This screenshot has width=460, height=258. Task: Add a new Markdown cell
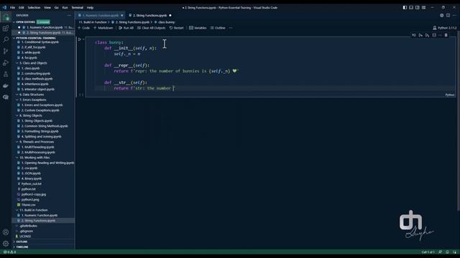(103, 28)
